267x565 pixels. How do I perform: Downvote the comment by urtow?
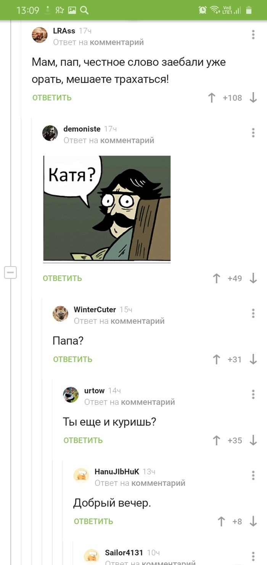[253, 440]
